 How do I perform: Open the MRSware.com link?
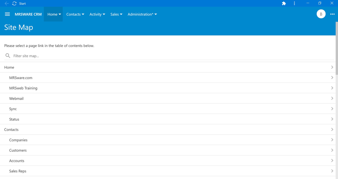[168, 78]
